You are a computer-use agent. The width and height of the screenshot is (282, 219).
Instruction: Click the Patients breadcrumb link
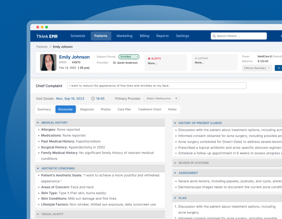(x=42, y=47)
